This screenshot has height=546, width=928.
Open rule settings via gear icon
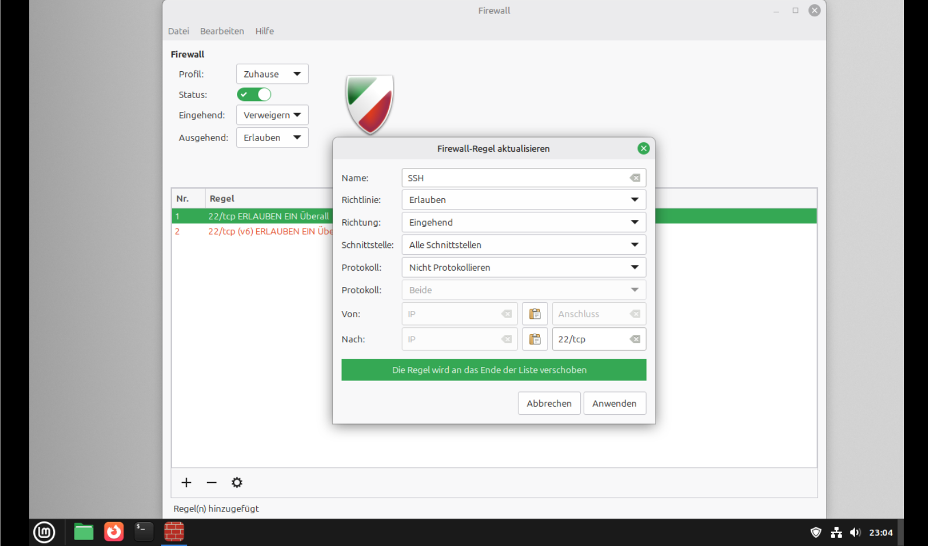click(236, 482)
